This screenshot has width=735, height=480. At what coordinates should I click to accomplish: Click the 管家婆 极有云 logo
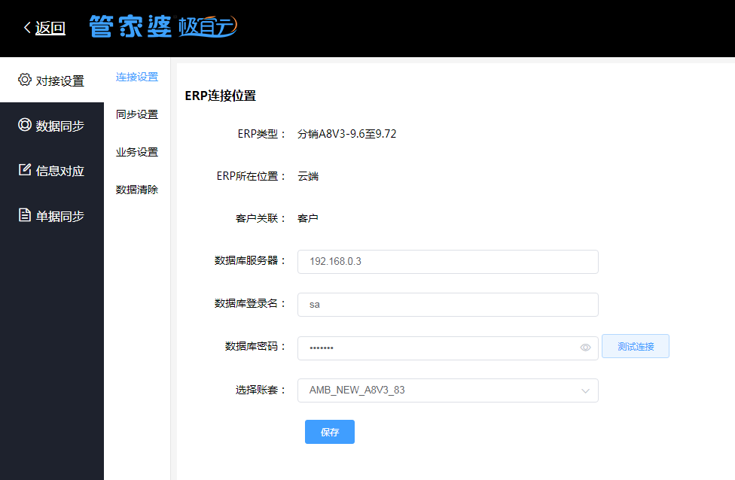click(x=163, y=26)
